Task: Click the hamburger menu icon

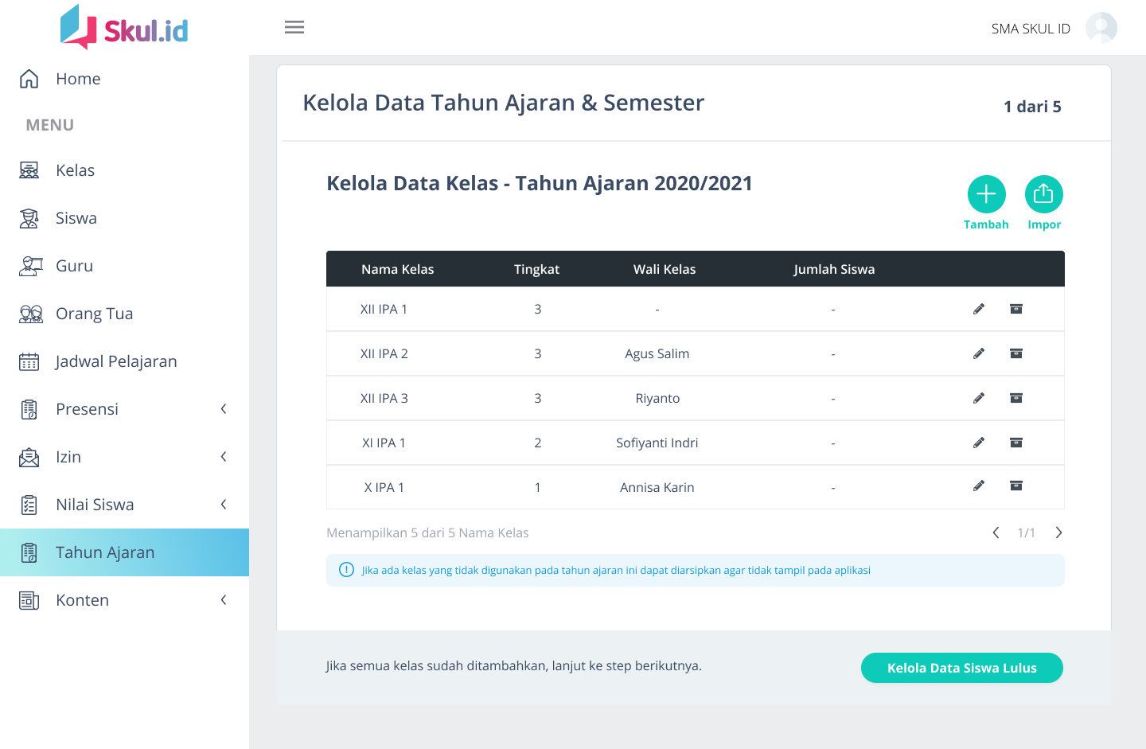Action: click(294, 28)
